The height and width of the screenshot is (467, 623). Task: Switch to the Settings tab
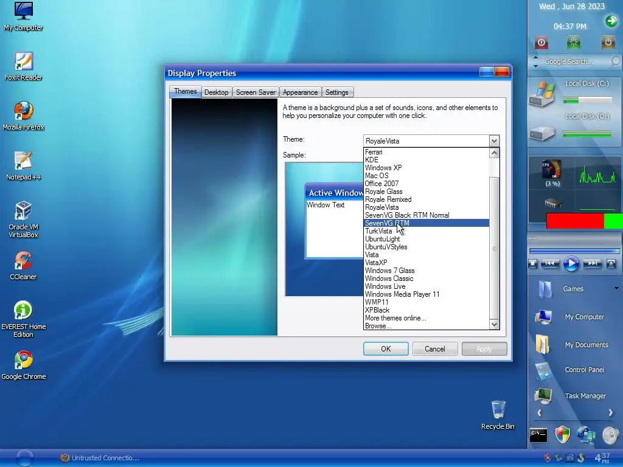[x=337, y=92]
